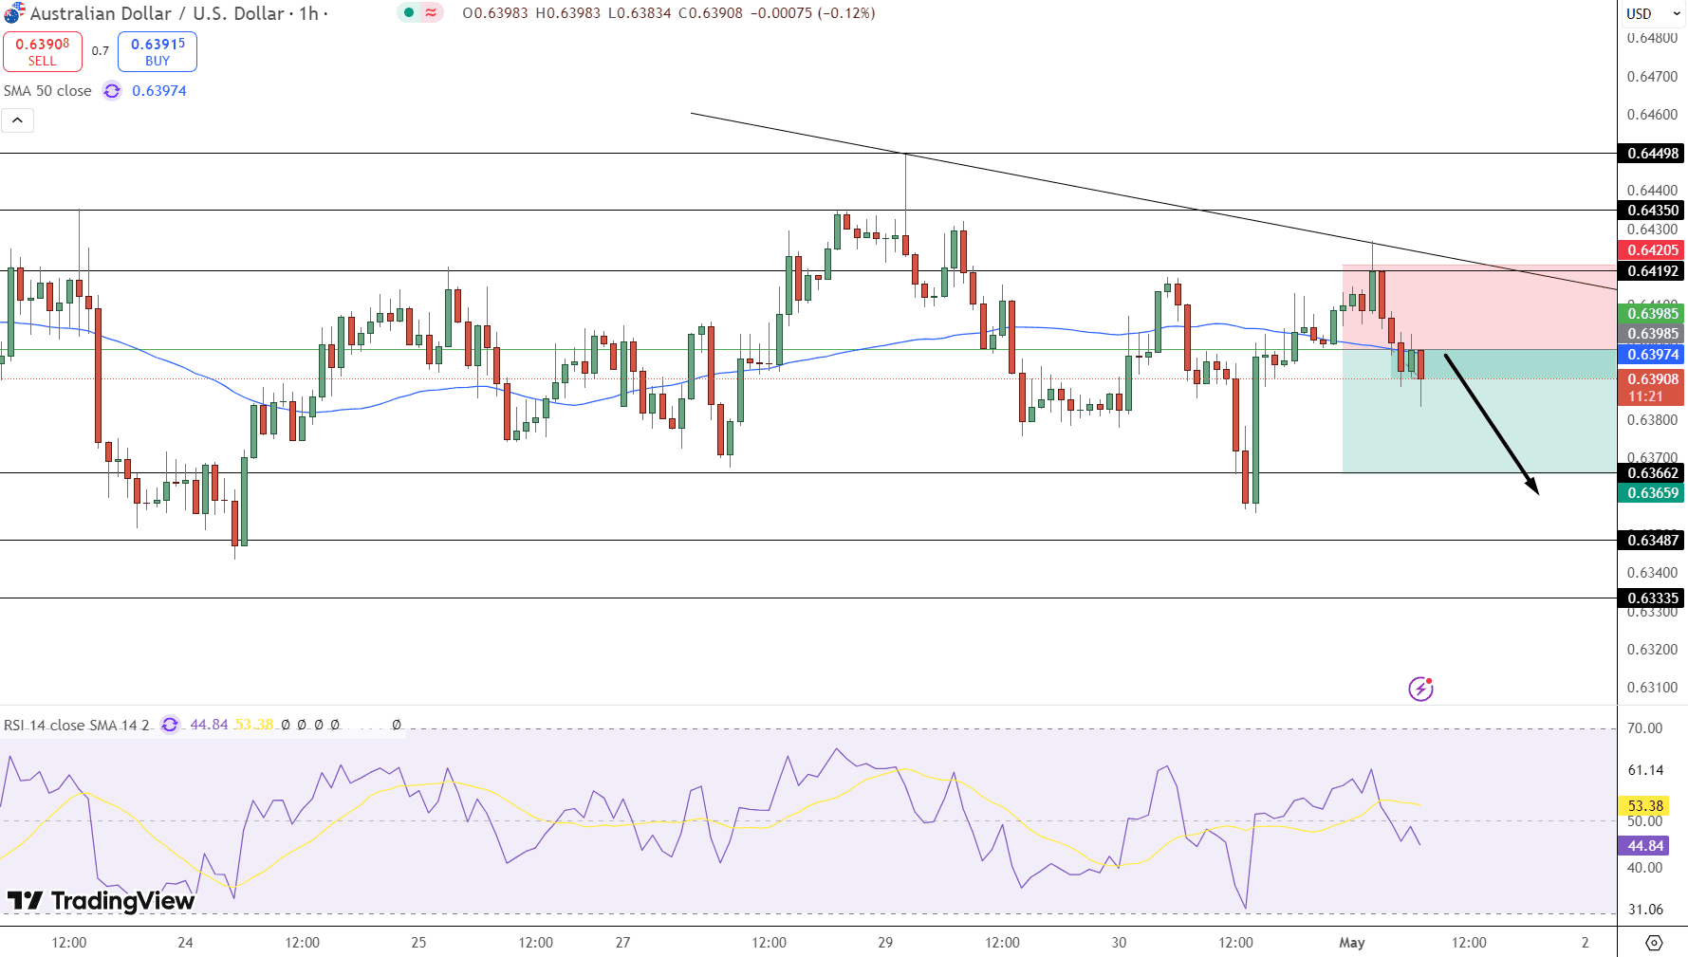Click the green short-position profit zone
Viewport: 1688px width, 957px height.
click(1480, 412)
